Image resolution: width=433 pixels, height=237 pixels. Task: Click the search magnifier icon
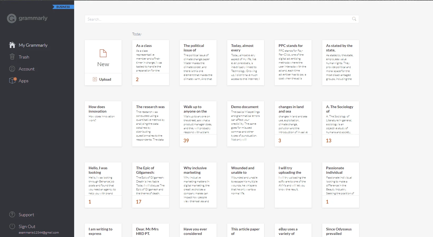354,19
